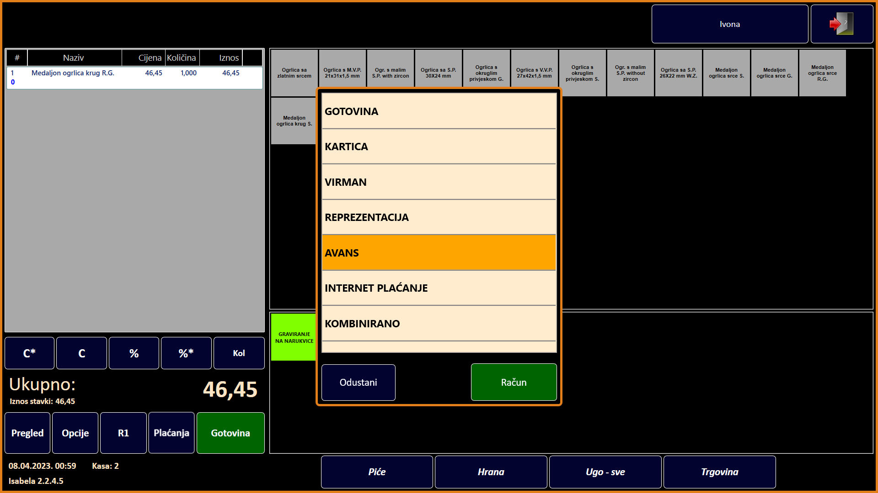This screenshot has width=878, height=493.
Task: Cancel with the Odustani button
Action: click(x=359, y=383)
